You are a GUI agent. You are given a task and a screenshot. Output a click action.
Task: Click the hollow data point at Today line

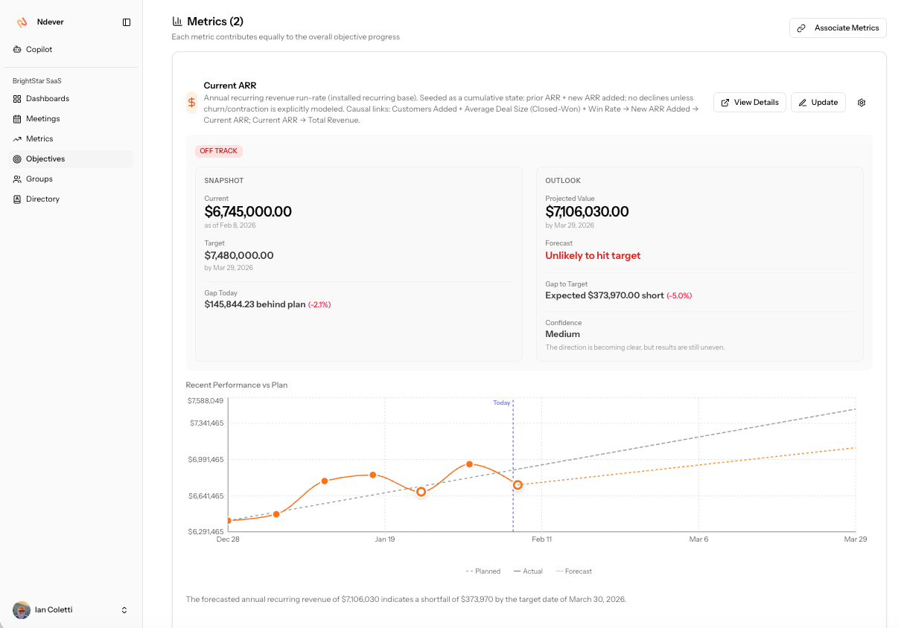point(518,485)
